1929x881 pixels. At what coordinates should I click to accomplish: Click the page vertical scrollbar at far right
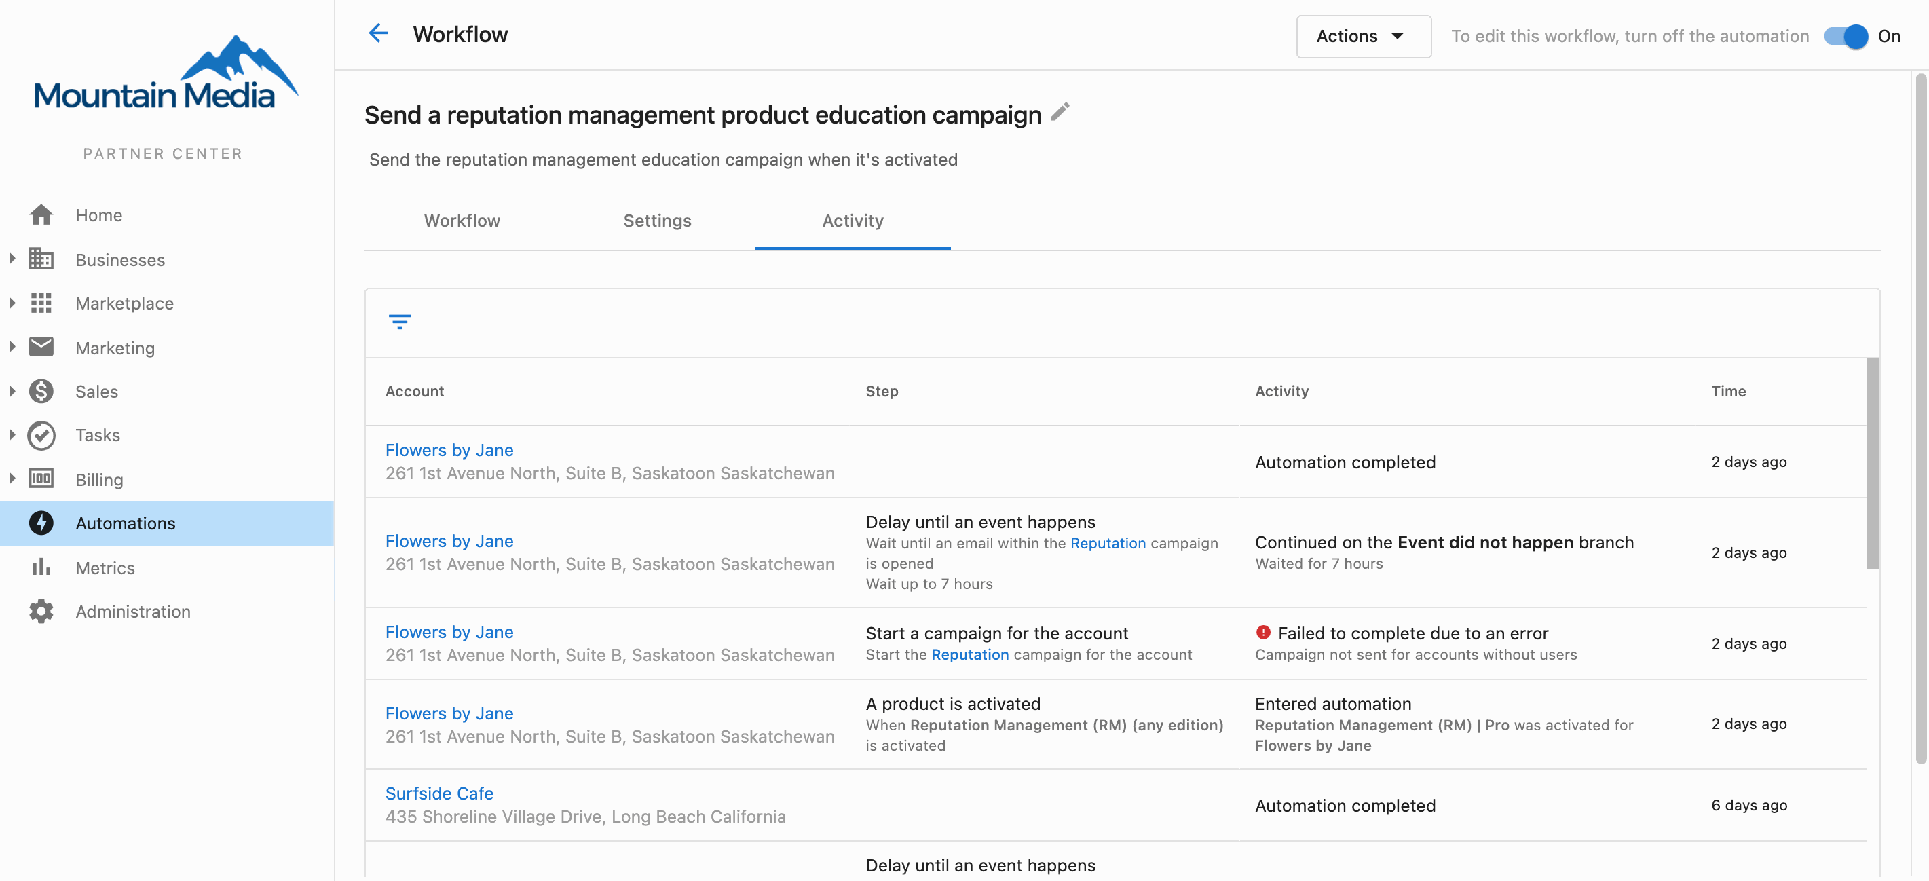1922,419
